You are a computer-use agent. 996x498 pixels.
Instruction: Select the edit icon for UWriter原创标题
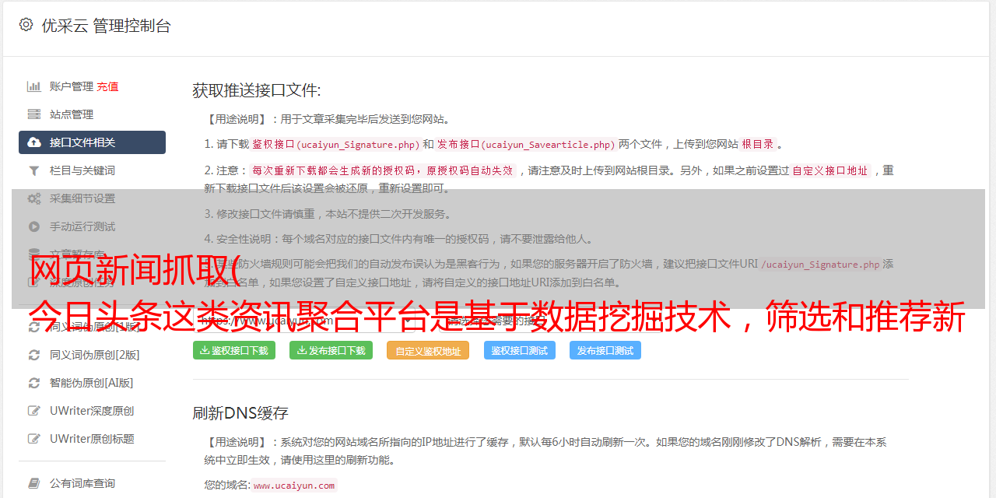pos(34,439)
